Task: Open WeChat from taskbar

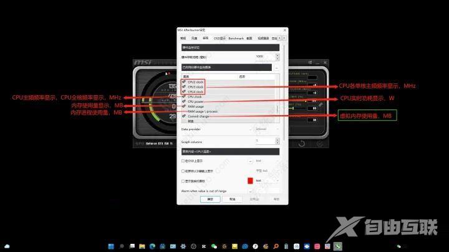Action: (x=214, y=246)
